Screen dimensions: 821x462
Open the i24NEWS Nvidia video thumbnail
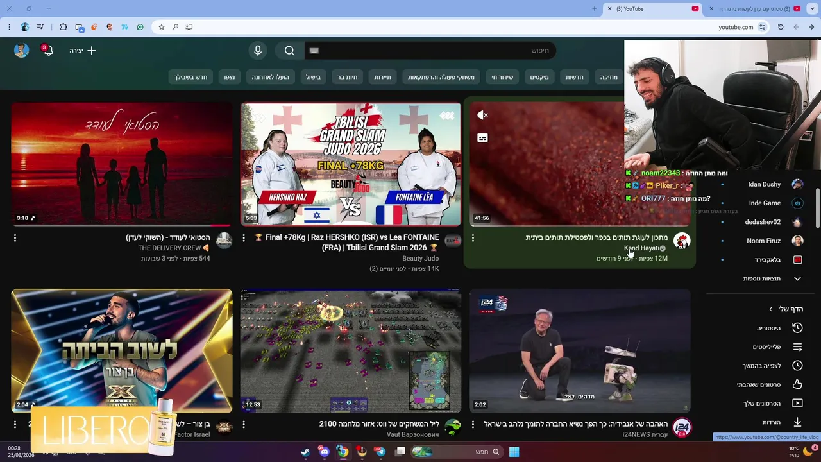tap(580, 351)
